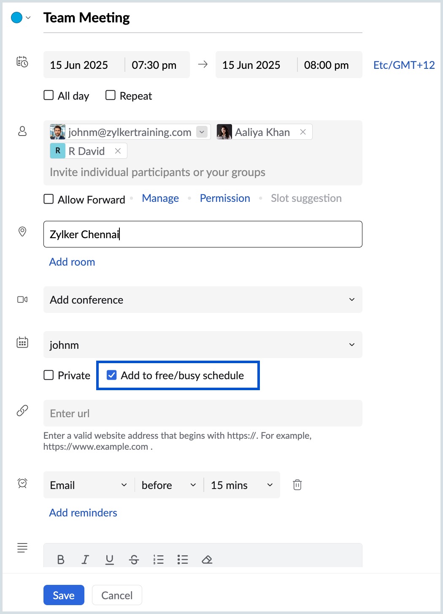Clear formatting with the eraser icon
Viewport: 443px width, 614px height.
207,560
